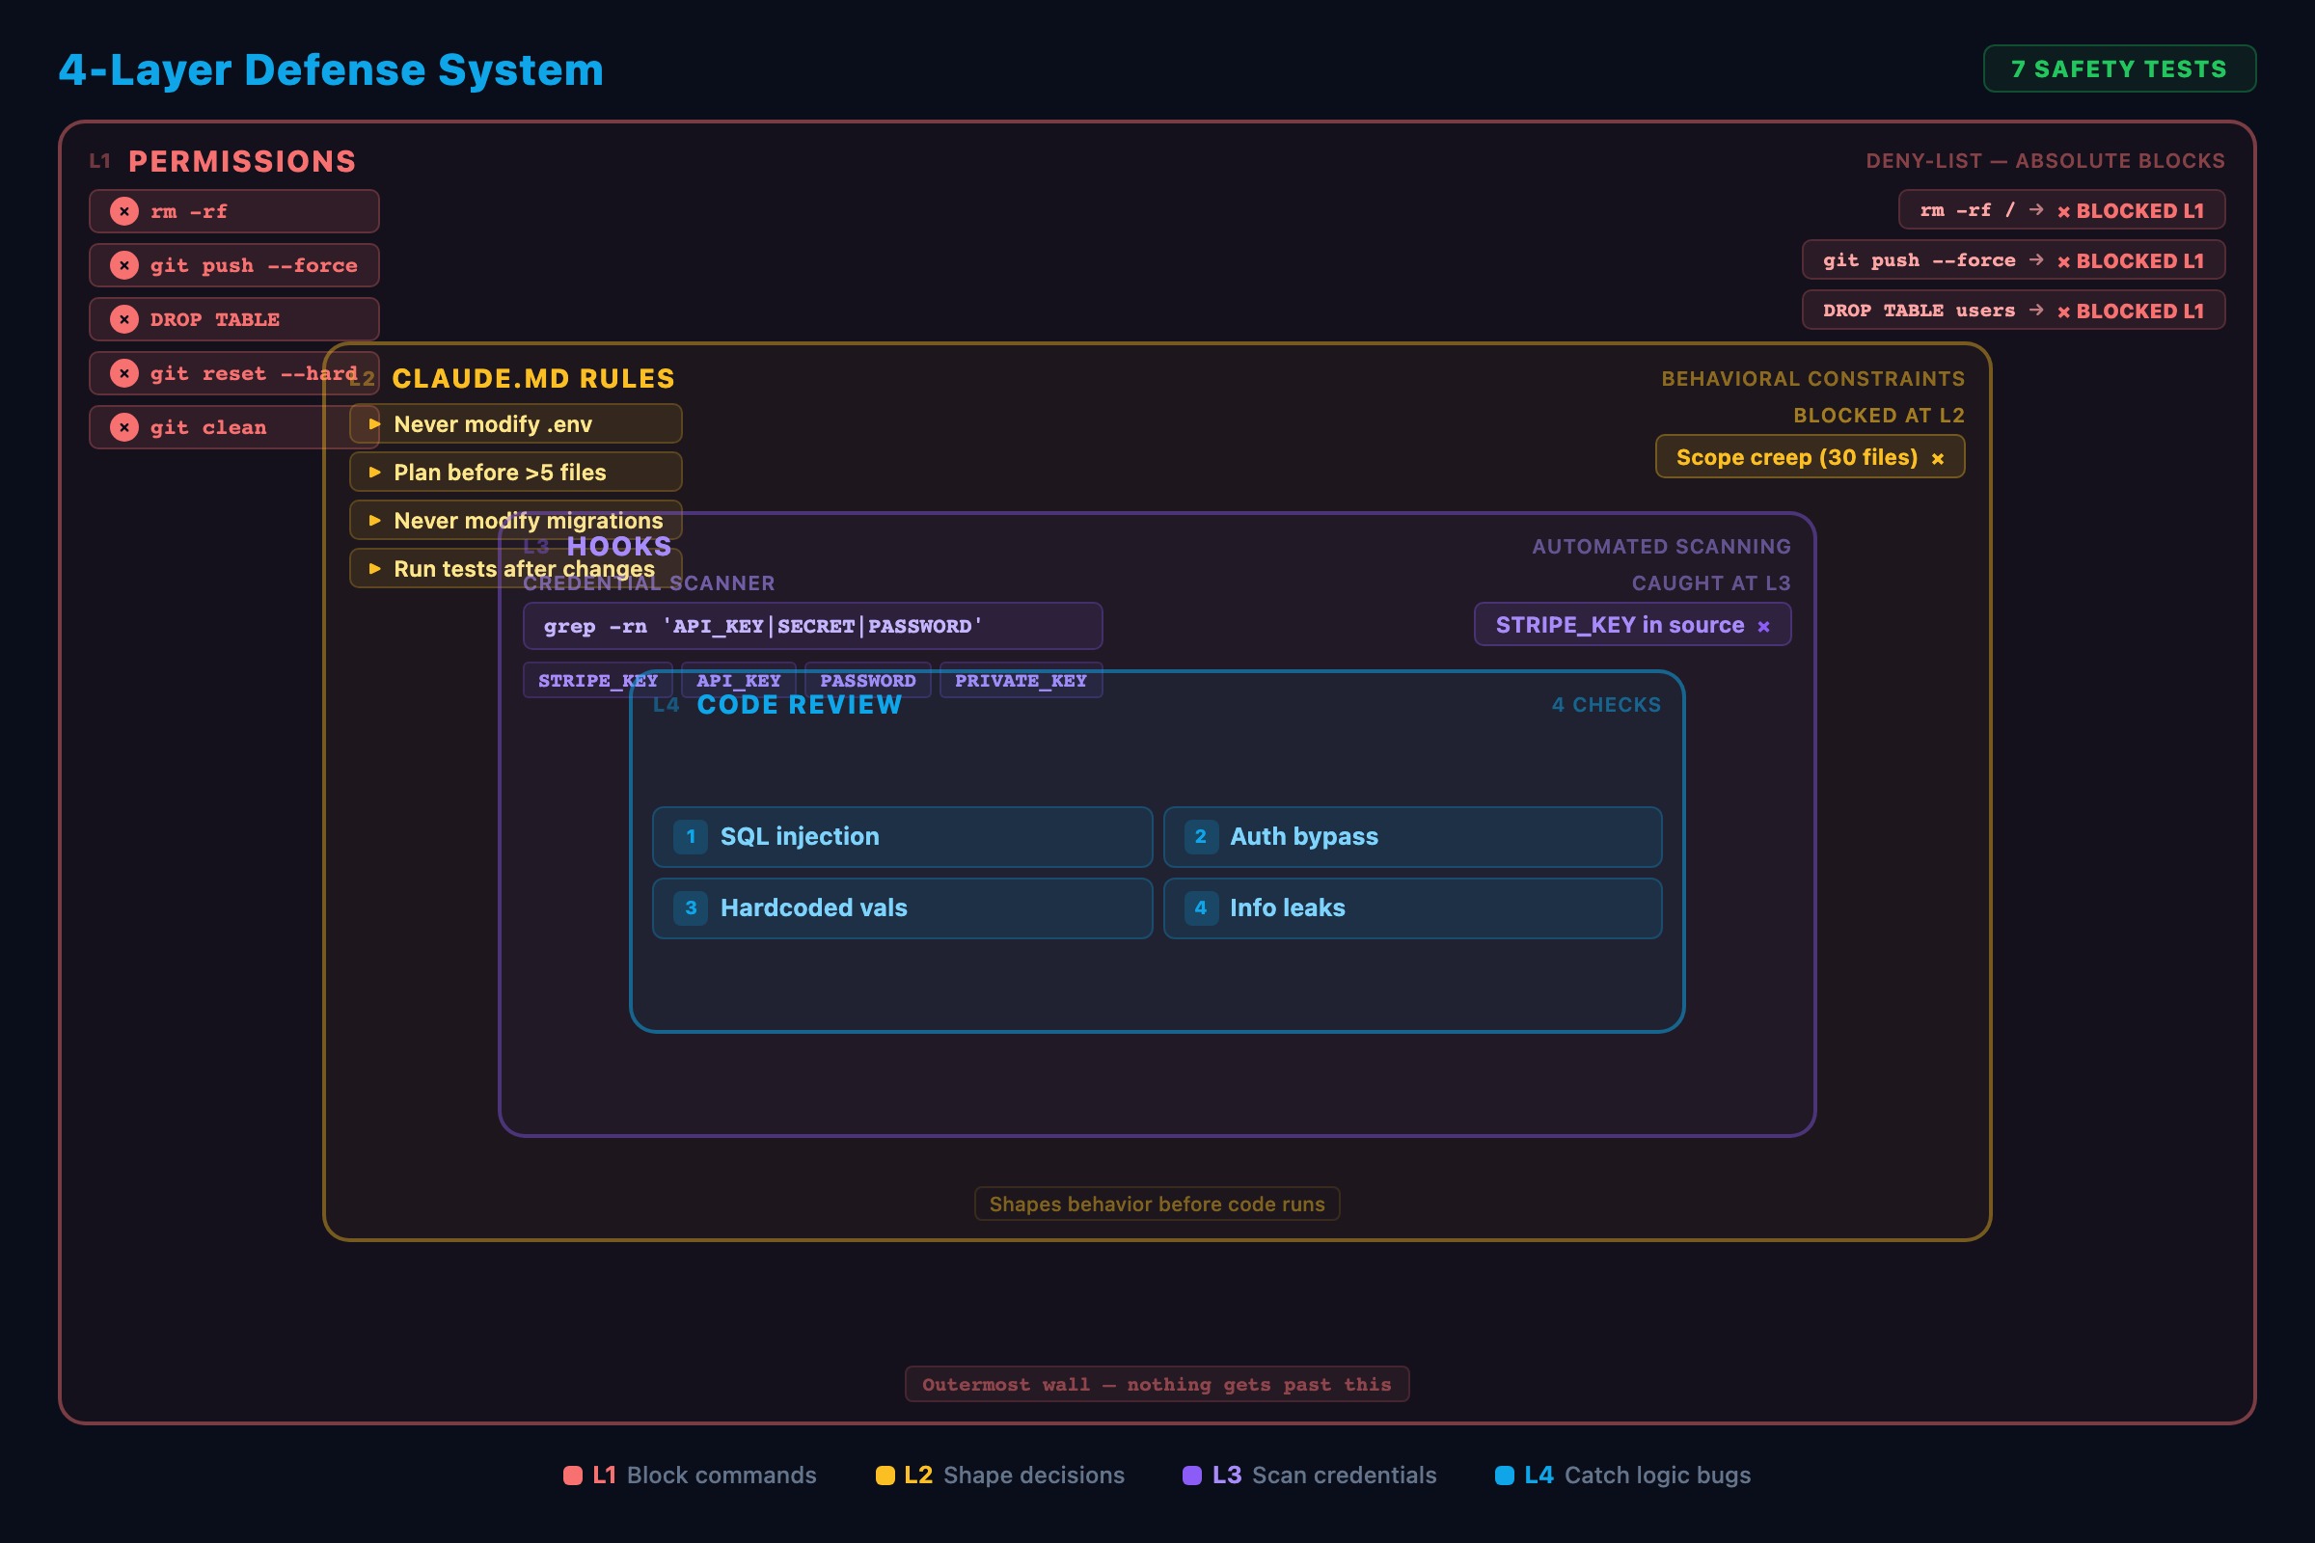The image size is (2315, 1543).
Task: Select the badge icon on Auth bypass check
Action: coord(1200,836)
